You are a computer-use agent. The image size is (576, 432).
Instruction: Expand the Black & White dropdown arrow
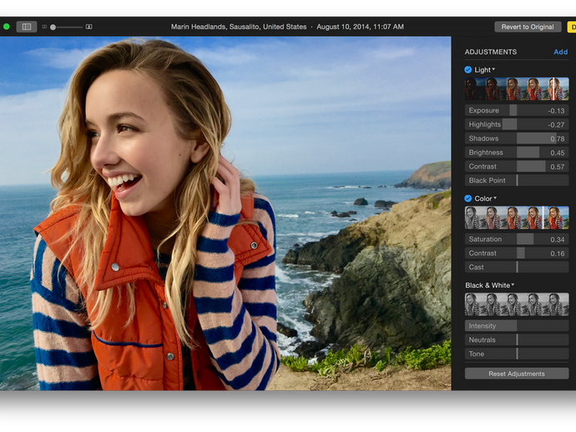point(513,285)
